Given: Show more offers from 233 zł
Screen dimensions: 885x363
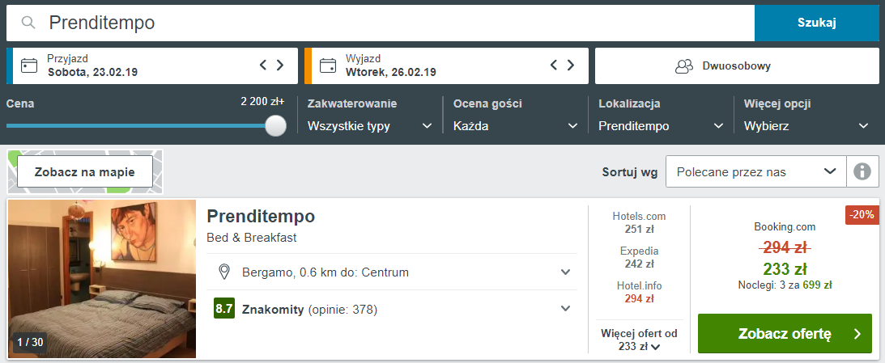Looking at the screenshot, I should 639,340.
